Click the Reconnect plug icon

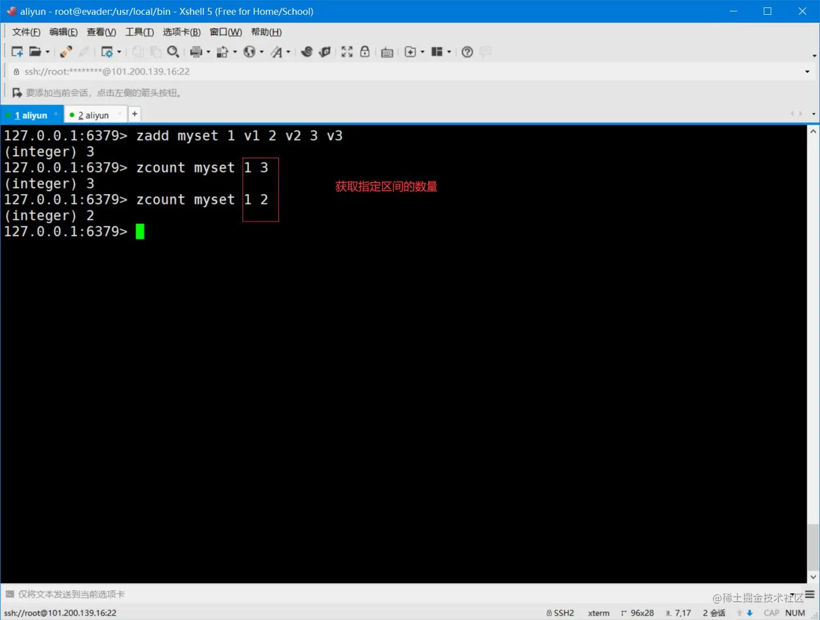click(x=66, y=52)
